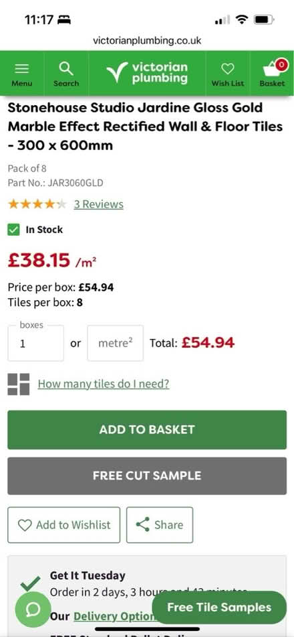Tap the victorianplumbing.co.uk address bar
This screenshot has height=637, width=294.
(147, 41)
